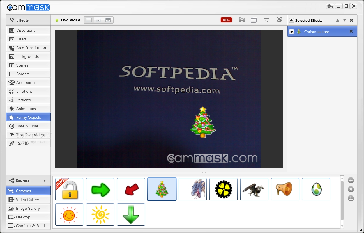The height and width of the screenshot is (233, 364).
Task: Choose Desktop as the source
Action: click(28, 217)
